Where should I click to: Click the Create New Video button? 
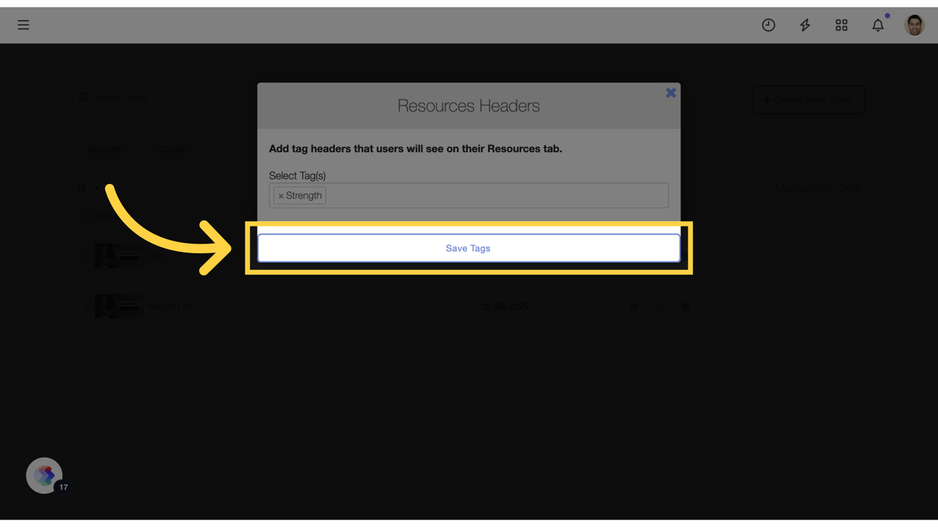point(809,100)
